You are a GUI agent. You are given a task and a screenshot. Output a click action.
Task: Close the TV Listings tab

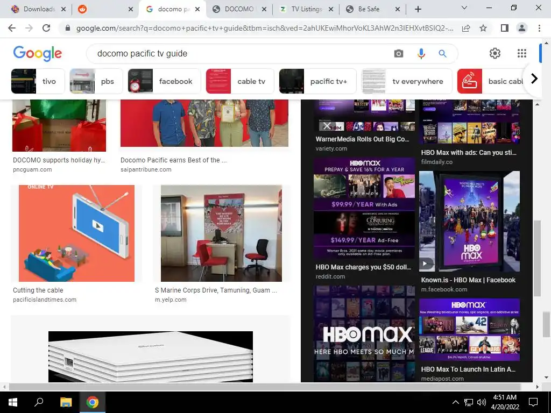pyautogui.click(x=331, y=10)
